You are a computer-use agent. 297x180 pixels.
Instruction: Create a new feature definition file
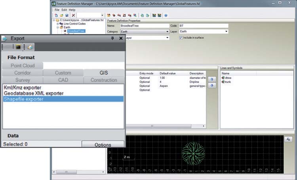(x=56, y=15)
